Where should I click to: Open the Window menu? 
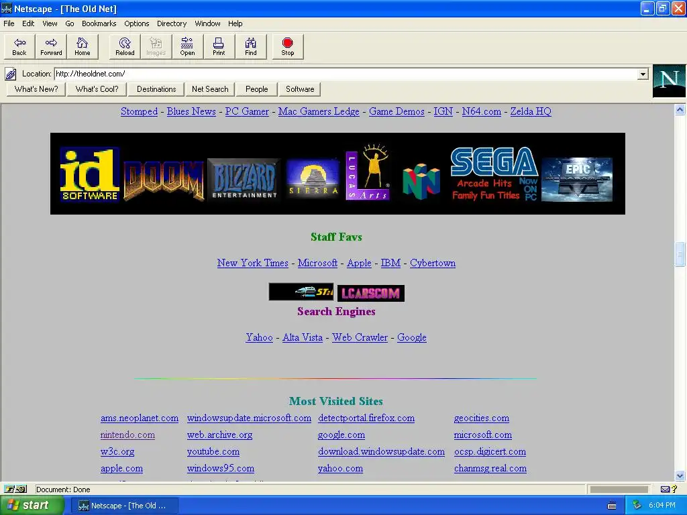tap(208, 23)
